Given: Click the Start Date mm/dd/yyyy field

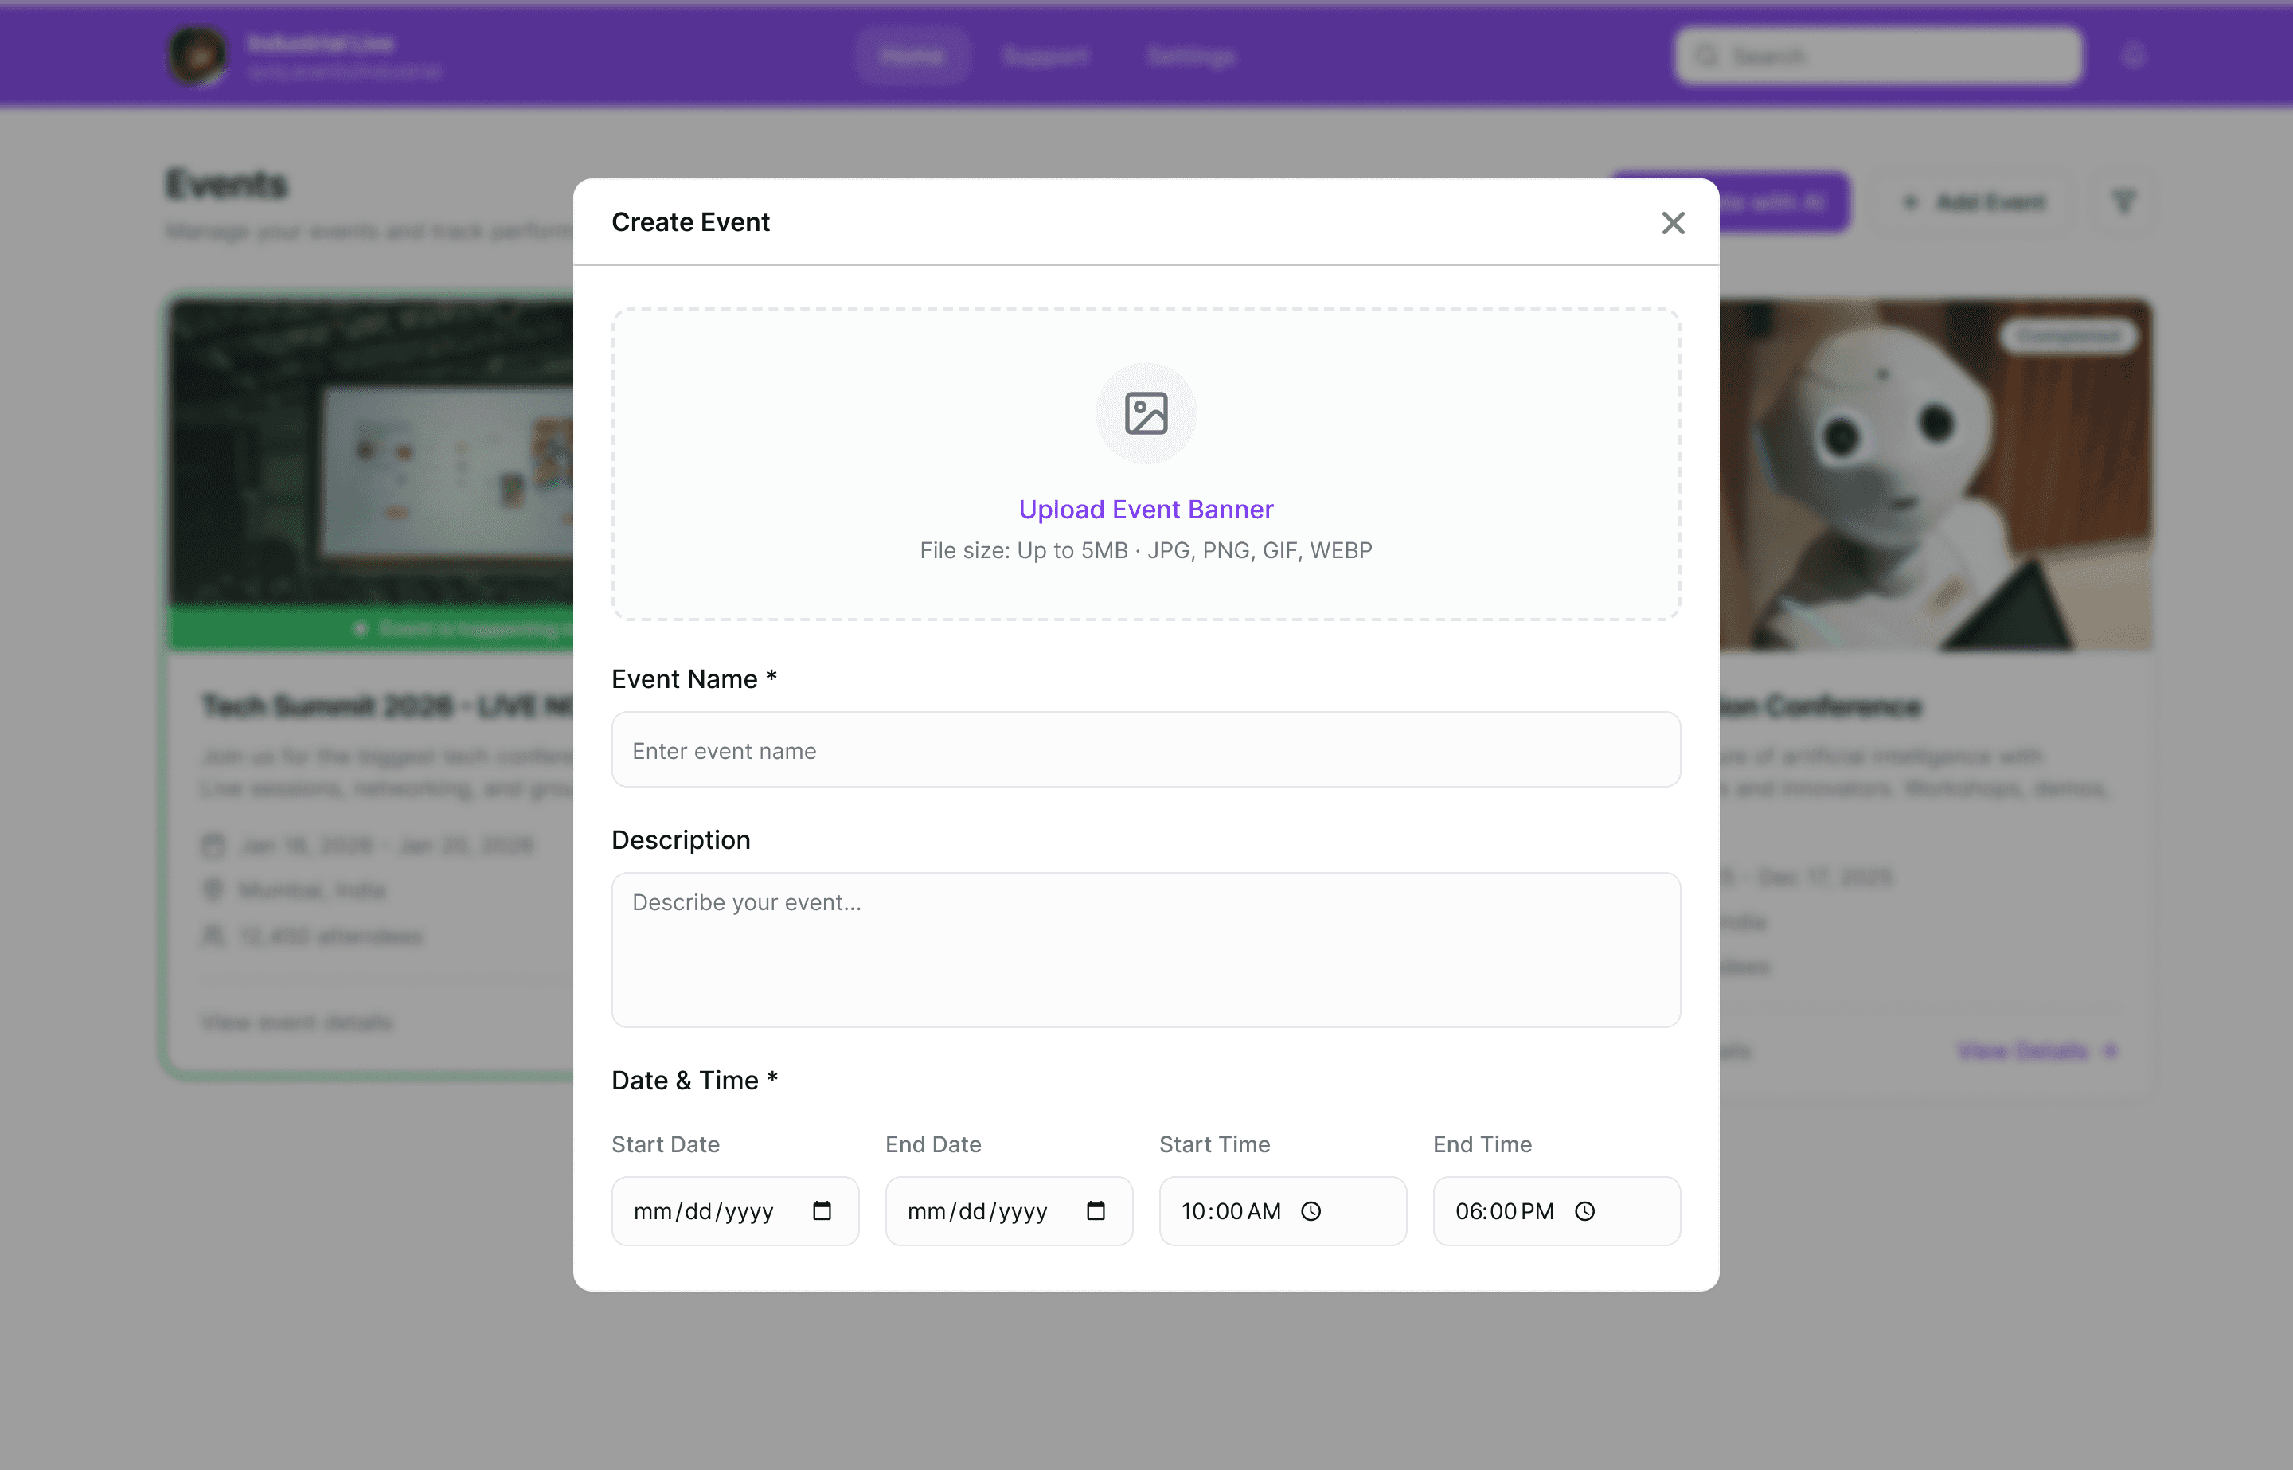Looking at the screenshot, I should (x=703, y=1211).
